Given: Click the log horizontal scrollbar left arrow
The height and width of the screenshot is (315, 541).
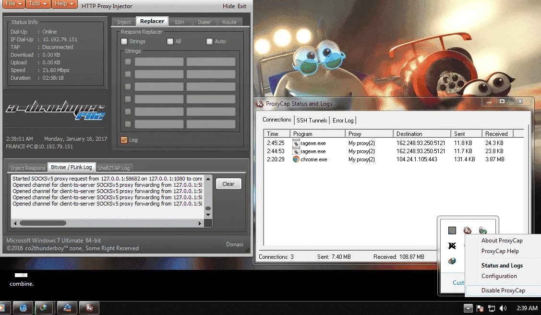Looking at the screenshot, I should (15, 223).
